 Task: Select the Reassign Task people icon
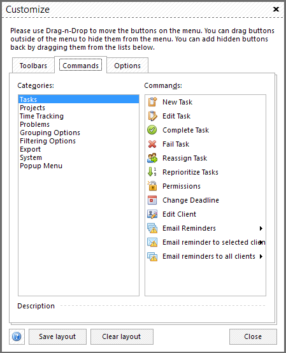pos(152,158)
